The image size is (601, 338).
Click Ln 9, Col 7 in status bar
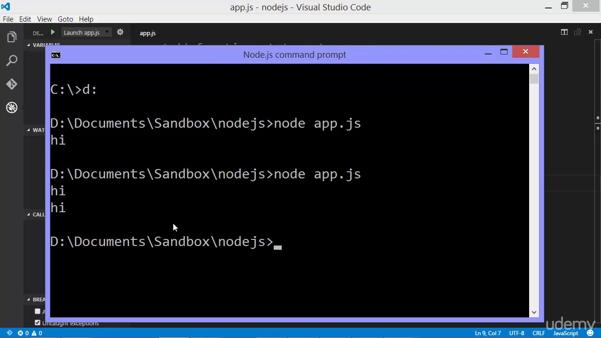[x=488, y=333]
